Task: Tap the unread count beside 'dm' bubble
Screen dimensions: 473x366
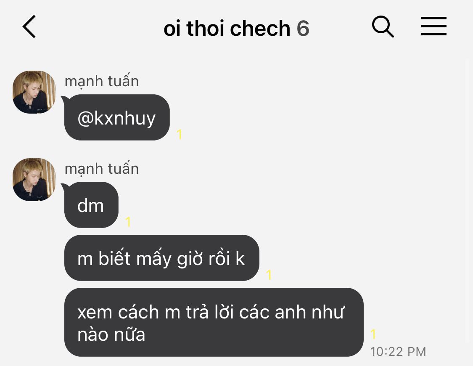Action: coord(128,222)
